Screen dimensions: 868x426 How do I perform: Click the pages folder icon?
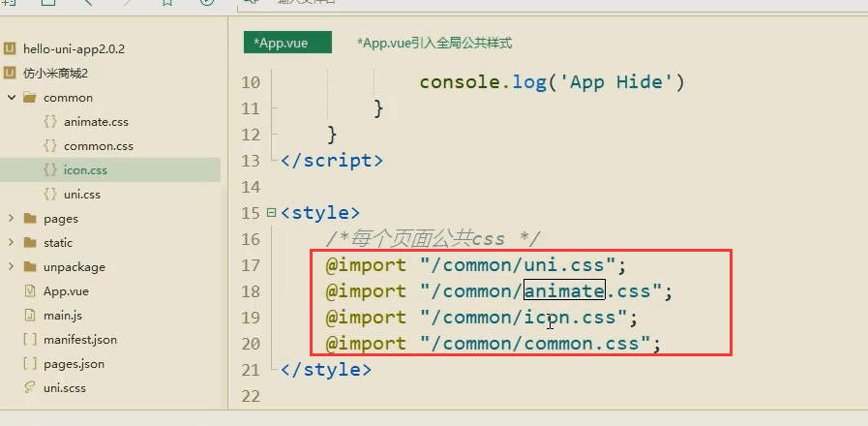[30, 219]
